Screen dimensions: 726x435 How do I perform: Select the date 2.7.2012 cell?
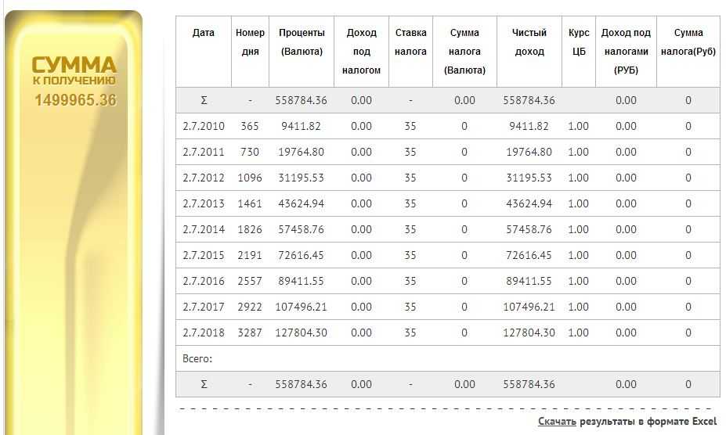[x=204, y=178]
